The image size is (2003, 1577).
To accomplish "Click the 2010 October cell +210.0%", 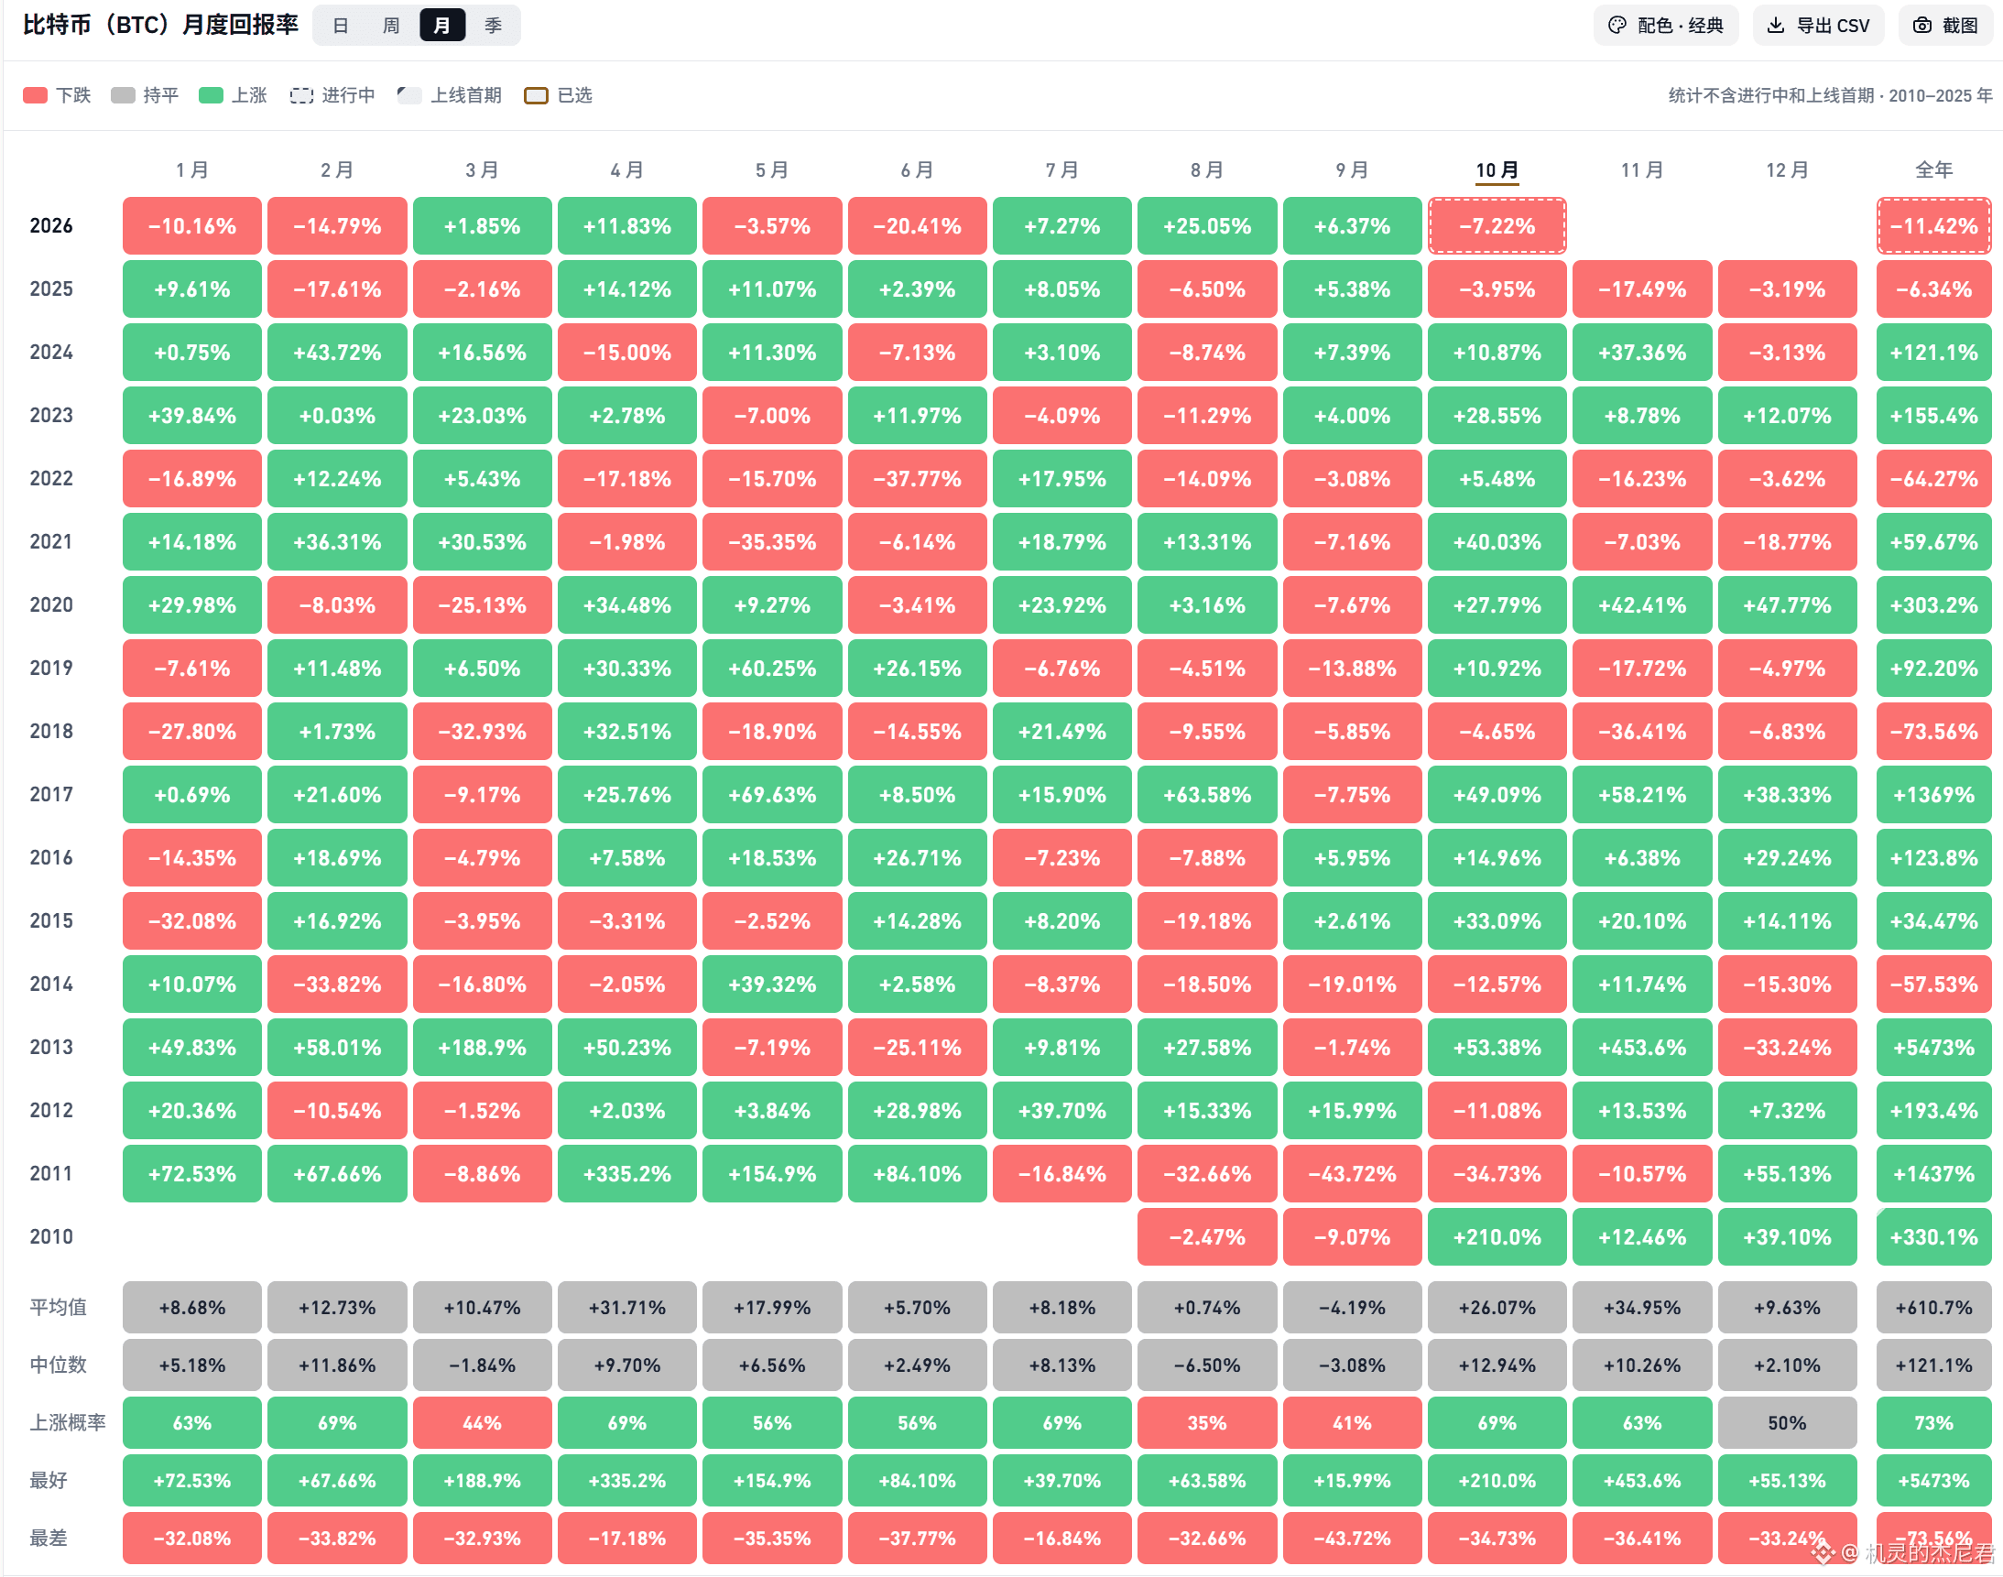I will [x=1497, y=1237].
